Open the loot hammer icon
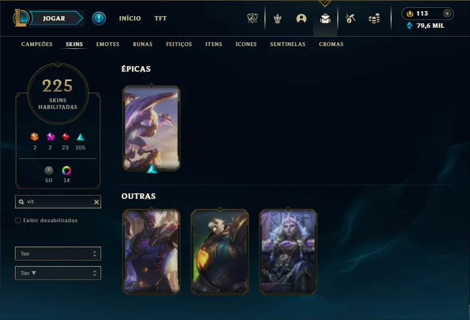The height and width of the screenshot is (320, 470). point(350,18)
